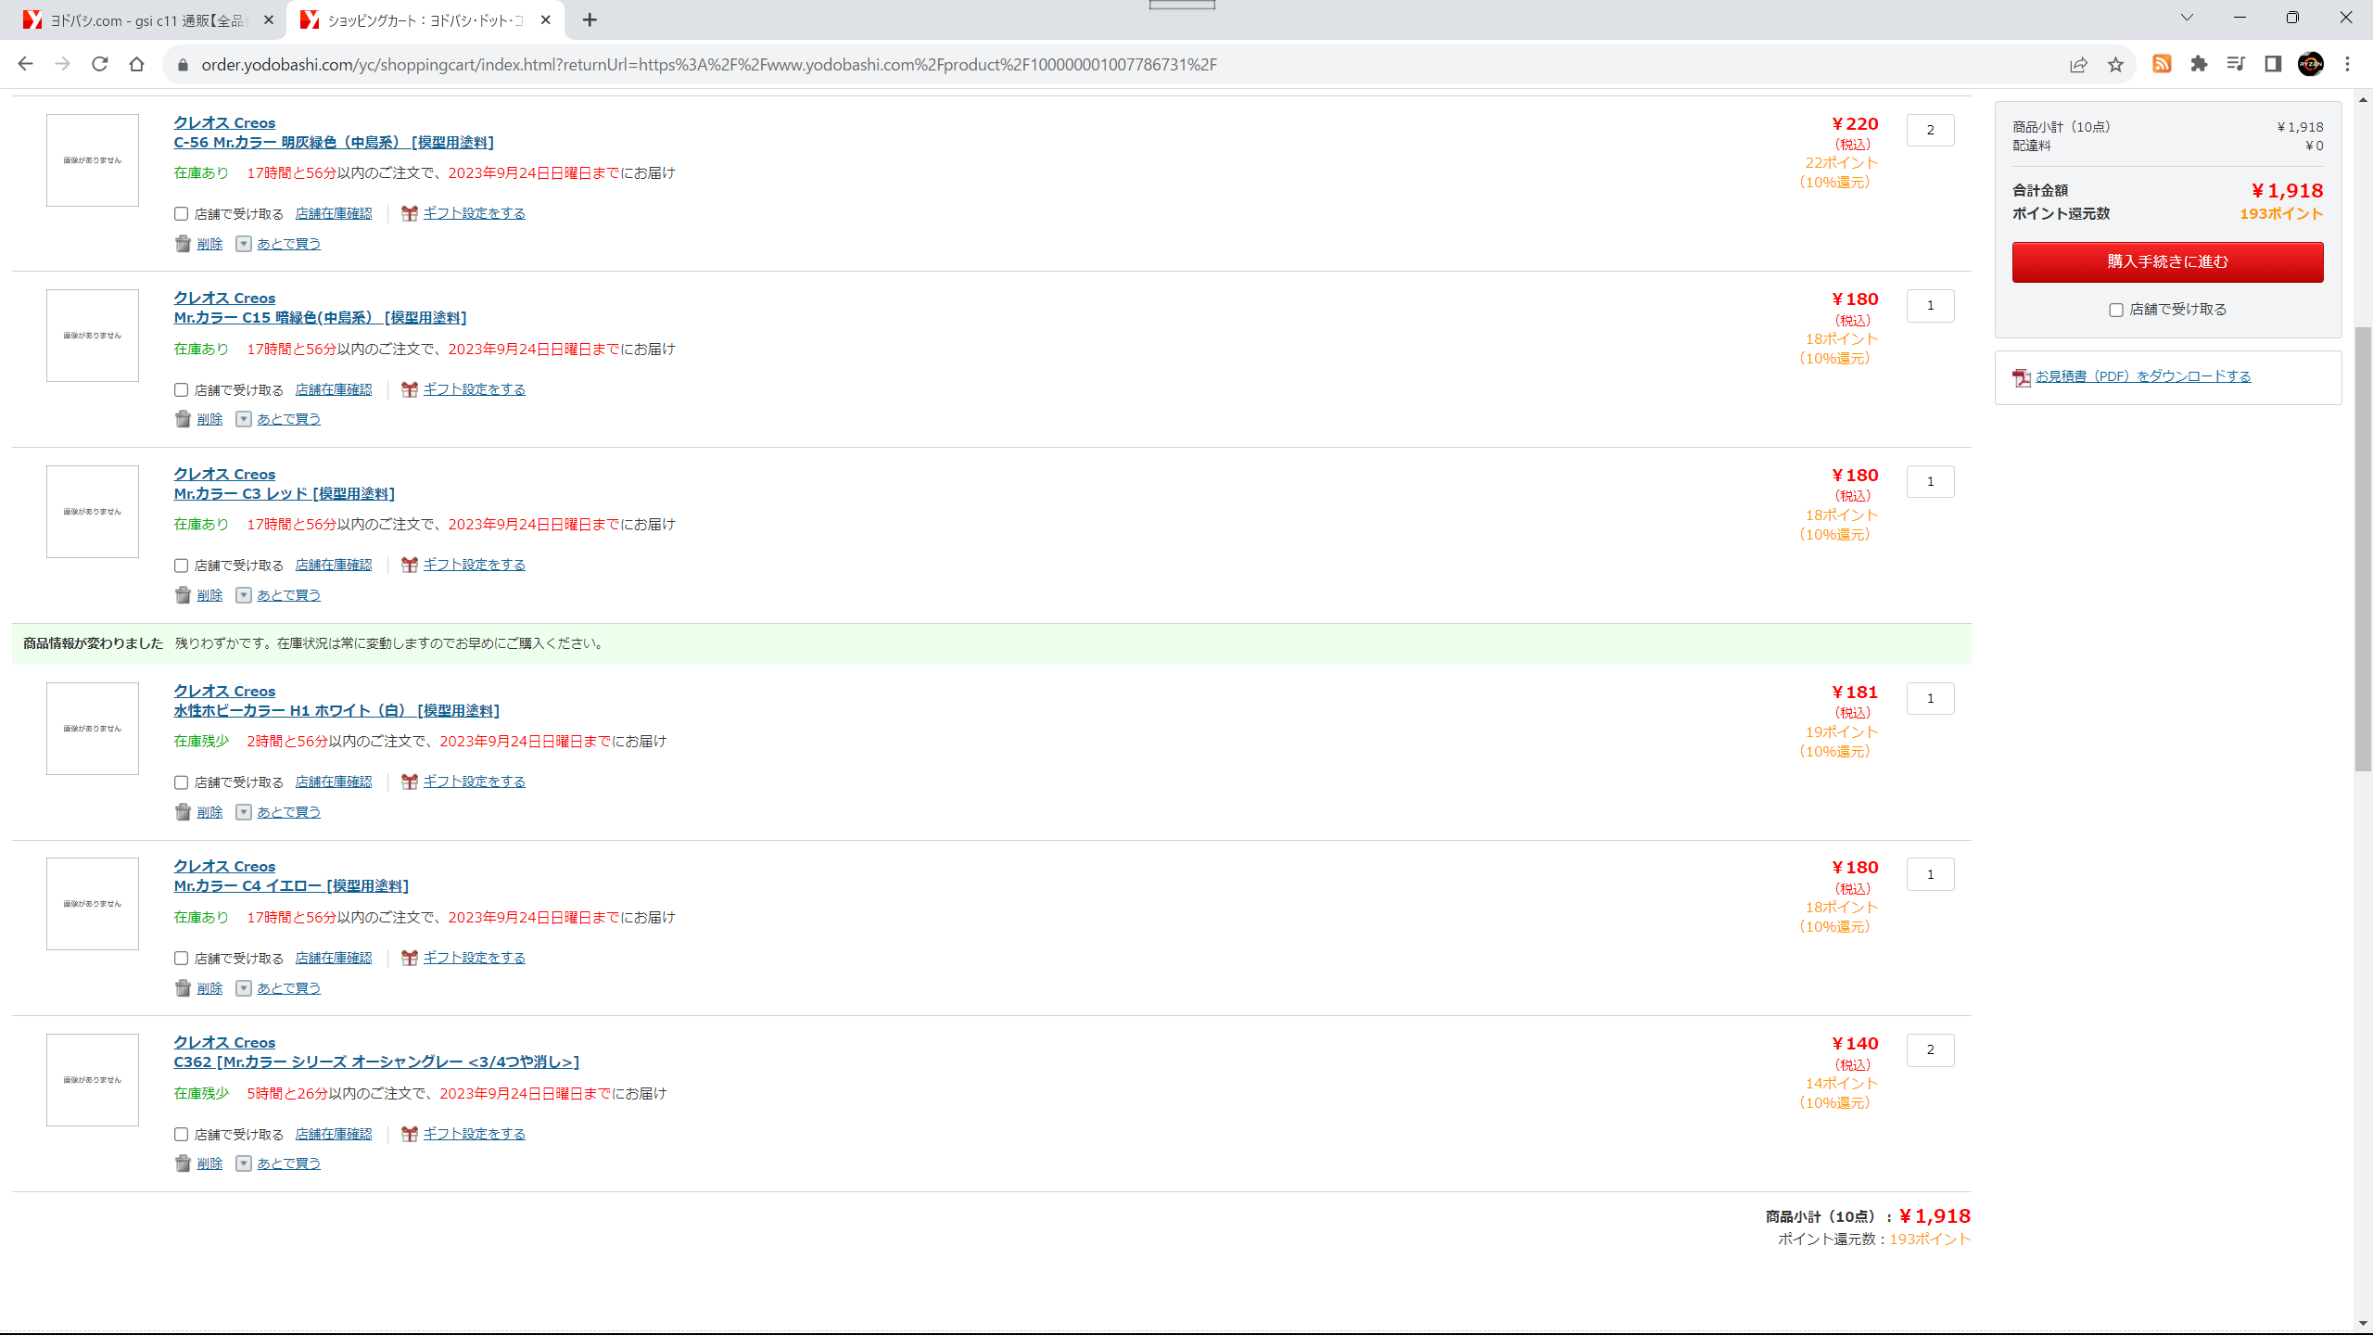Open C-56 Mr.カラー 明灰緑色 product link
This screenshot has width=2373, height=1335.
(x=334, y=143)
